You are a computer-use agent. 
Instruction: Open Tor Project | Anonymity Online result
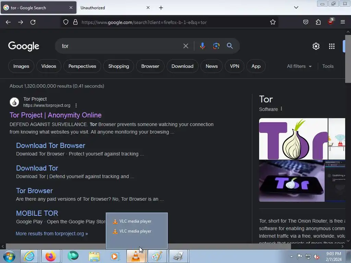[56, 115]
